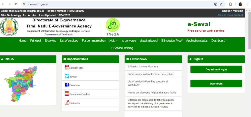Viewport: 251px width, 117px height.
Task: Switch to English Version
Action: pyautogui.click(x=233, y=11)
